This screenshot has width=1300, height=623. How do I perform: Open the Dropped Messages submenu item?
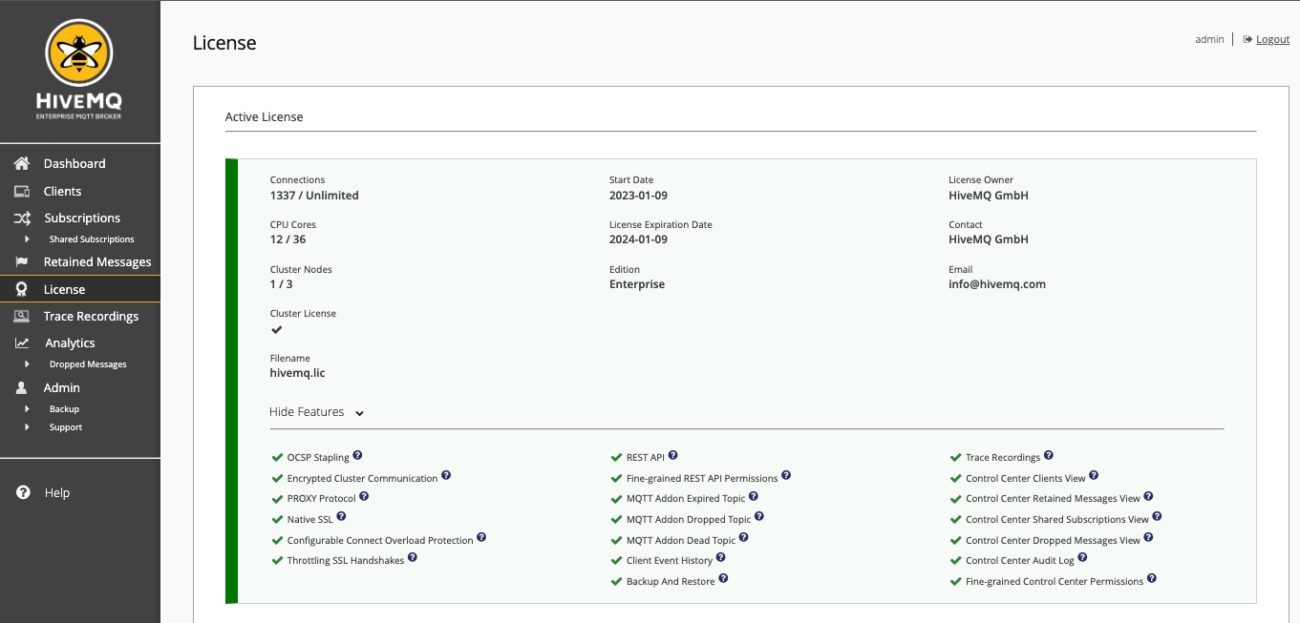click(88, 364)
